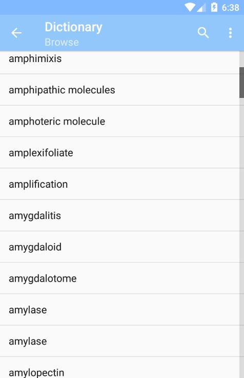
Task: Select the Dictionary title
Action: point(73,27)
